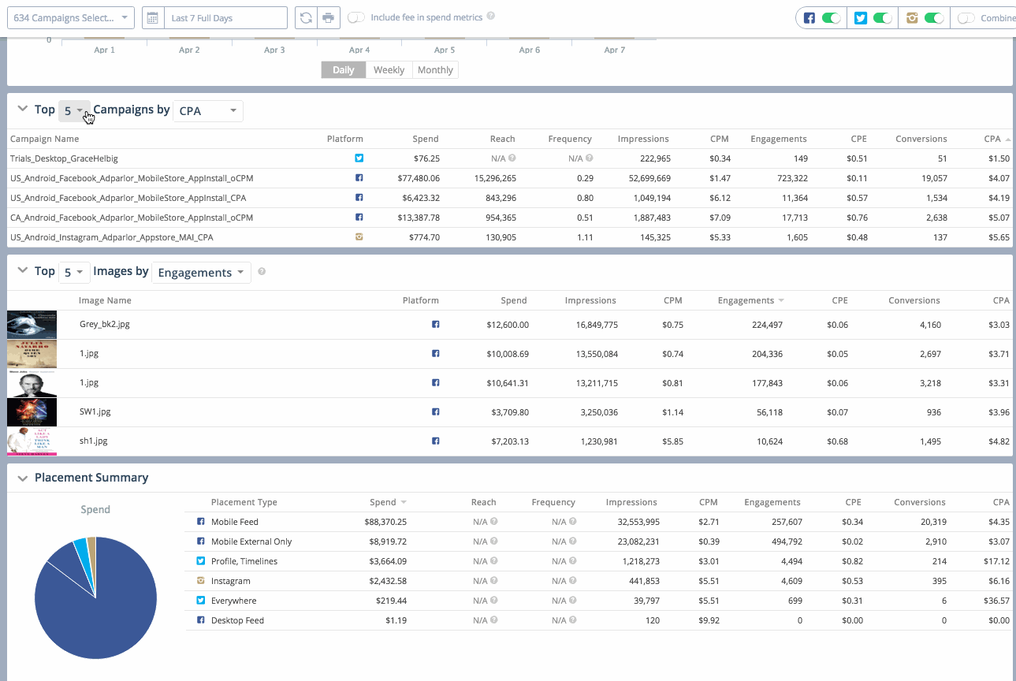The height and width of the screenshot is (681, 1016).
Task: Open the CPA metric dropdown for Top Campaigns
Action: pos(207,110)
